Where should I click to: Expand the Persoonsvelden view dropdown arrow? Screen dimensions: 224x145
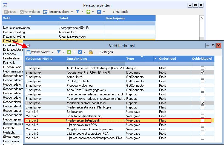point(72,12)
